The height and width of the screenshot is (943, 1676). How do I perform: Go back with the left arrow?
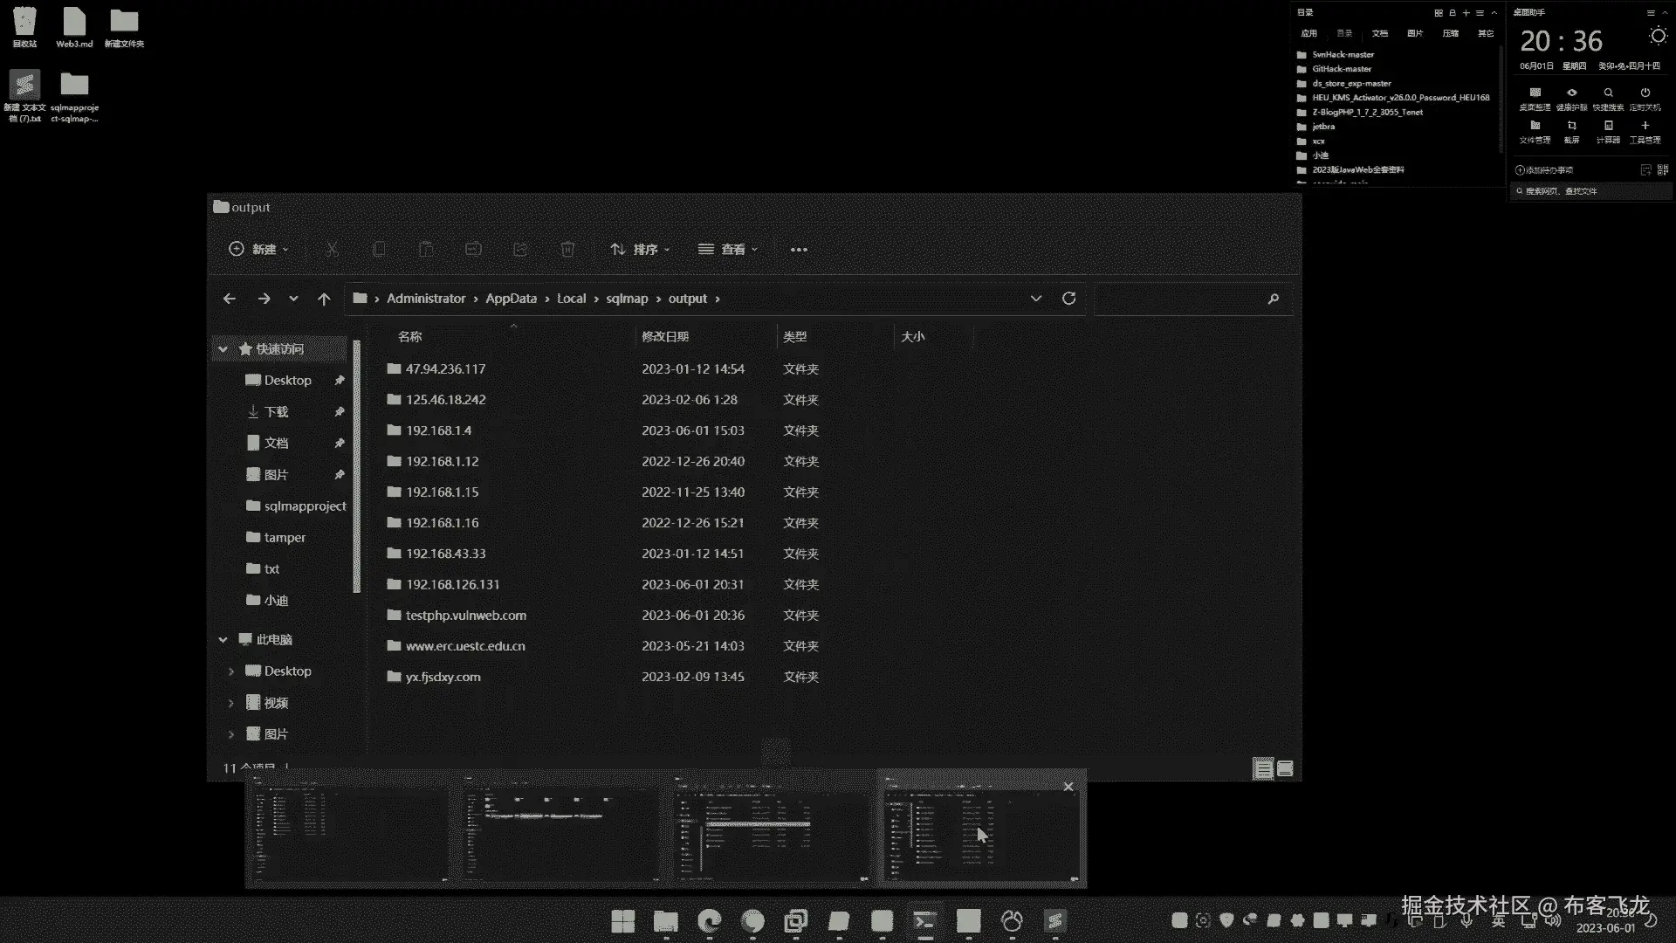[x=230, y=299]
